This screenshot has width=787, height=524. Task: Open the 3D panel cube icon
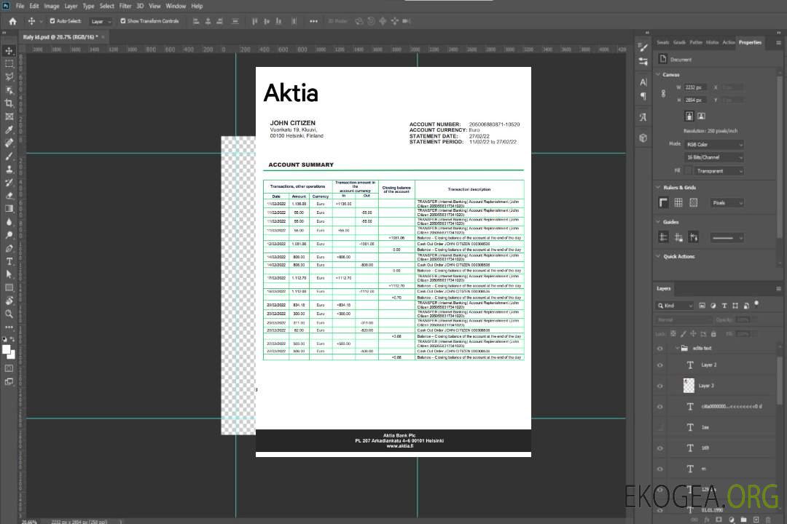(643, 138)
